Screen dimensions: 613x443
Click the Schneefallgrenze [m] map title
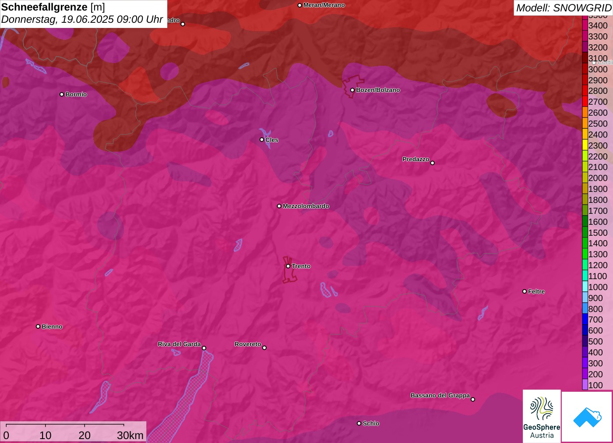click(53, 7)
